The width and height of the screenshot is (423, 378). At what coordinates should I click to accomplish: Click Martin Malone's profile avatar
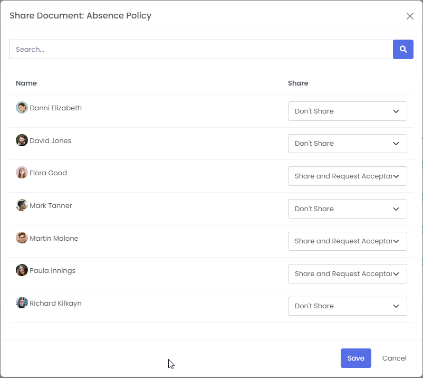(22, 238)
